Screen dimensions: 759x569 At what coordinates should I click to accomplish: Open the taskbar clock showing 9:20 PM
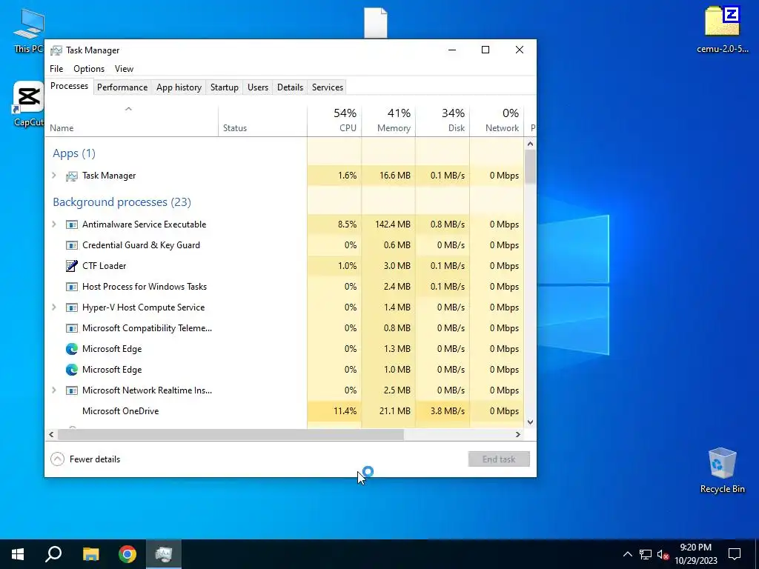(x=695, y=554)
